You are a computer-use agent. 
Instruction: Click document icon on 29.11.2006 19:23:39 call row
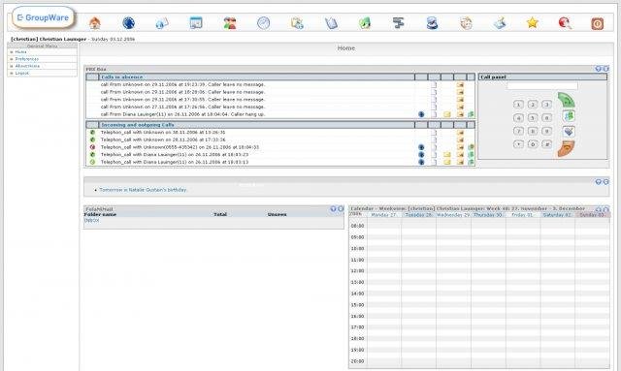(x=434, y=84)
